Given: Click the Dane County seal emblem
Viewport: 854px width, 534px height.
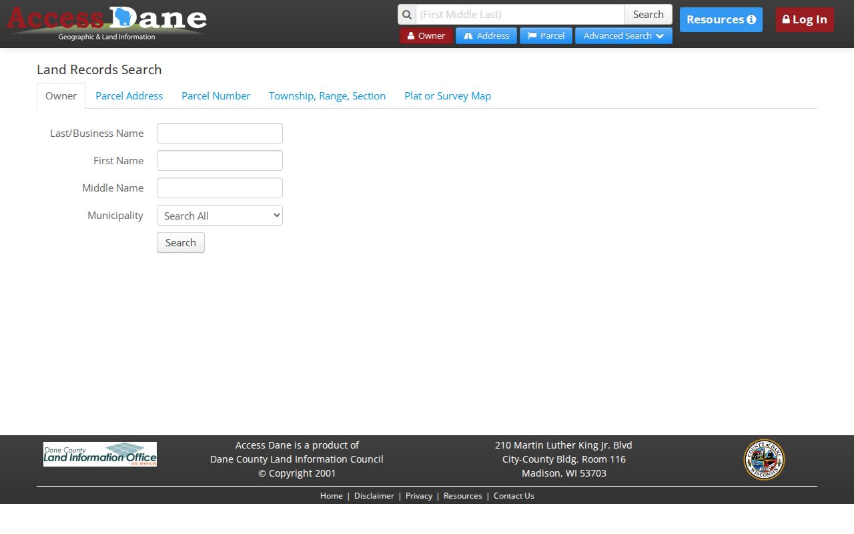Looking at the screenshot, I should (764, 459).
